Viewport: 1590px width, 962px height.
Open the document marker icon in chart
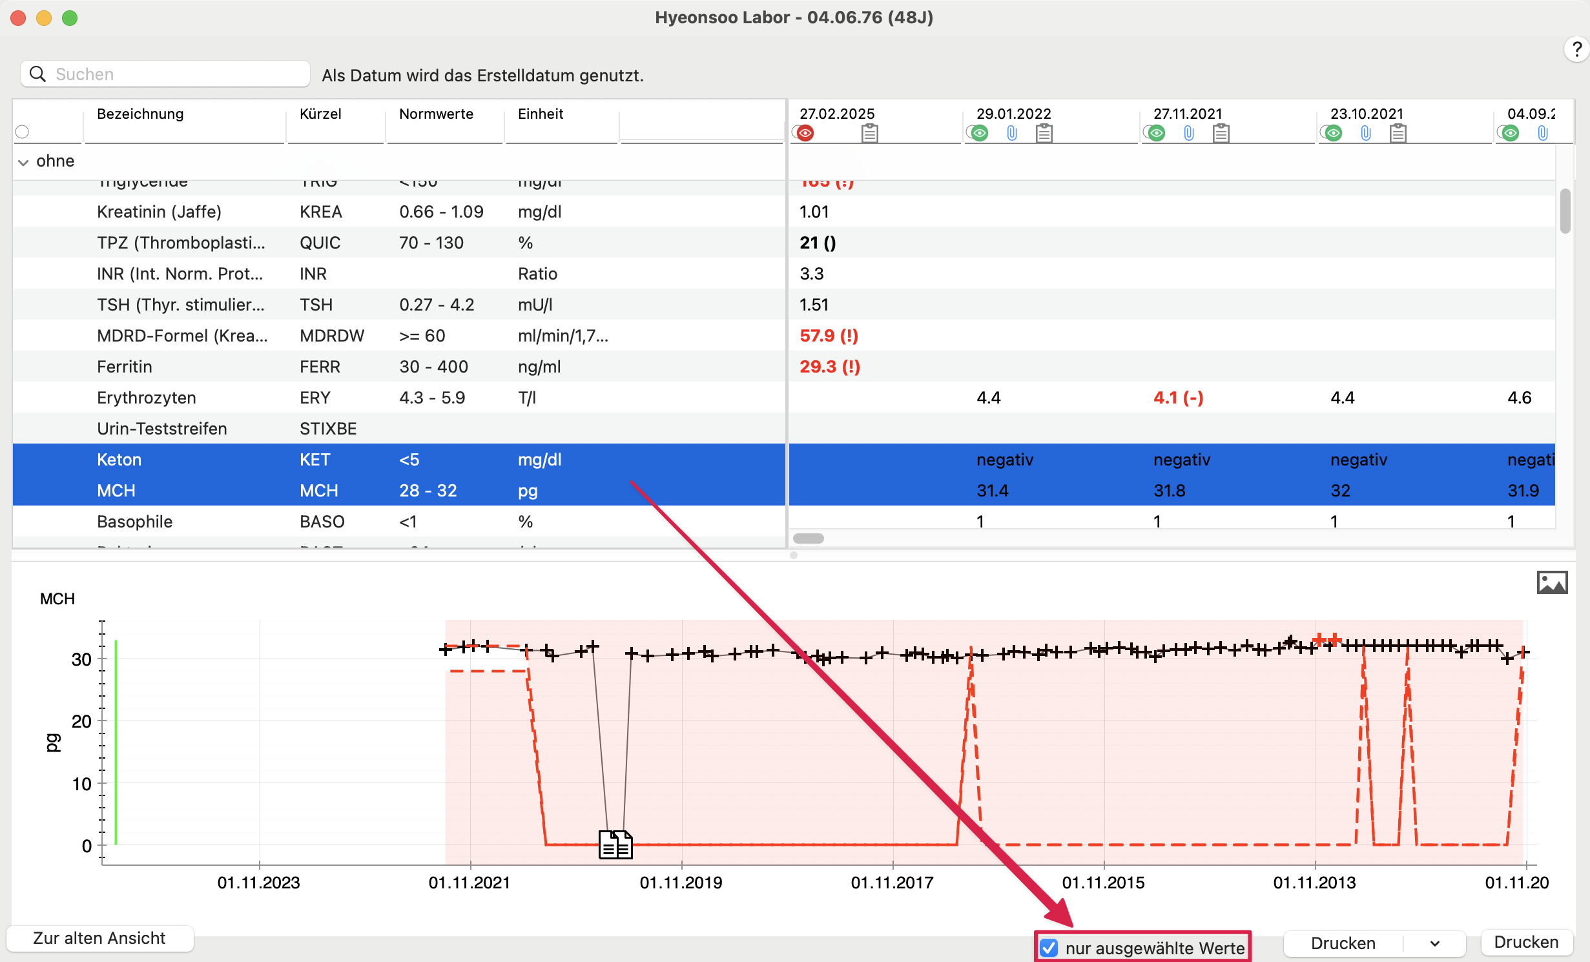coord(615,844)
